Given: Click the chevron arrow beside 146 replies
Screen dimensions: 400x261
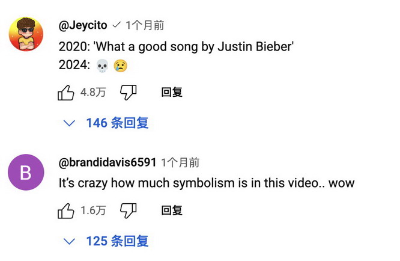Looking at the screenshot, I should pyautogui.click(x=70, y=123).
